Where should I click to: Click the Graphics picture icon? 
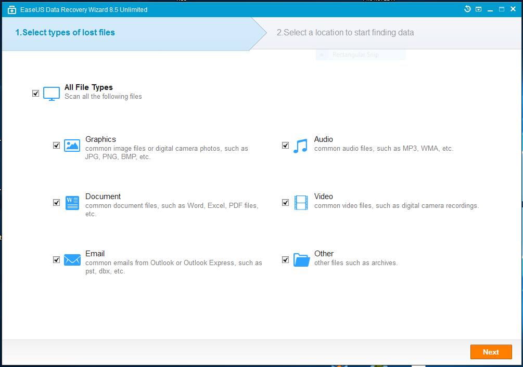tap(72, 146)
